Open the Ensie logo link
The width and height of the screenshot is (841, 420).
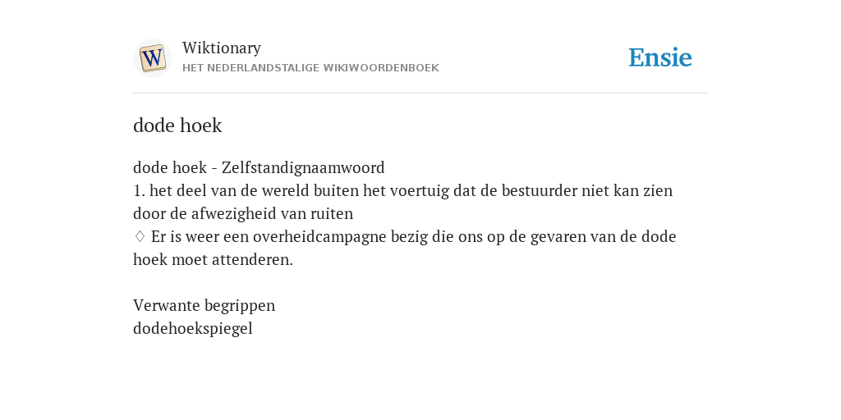(x=660, y=57)
